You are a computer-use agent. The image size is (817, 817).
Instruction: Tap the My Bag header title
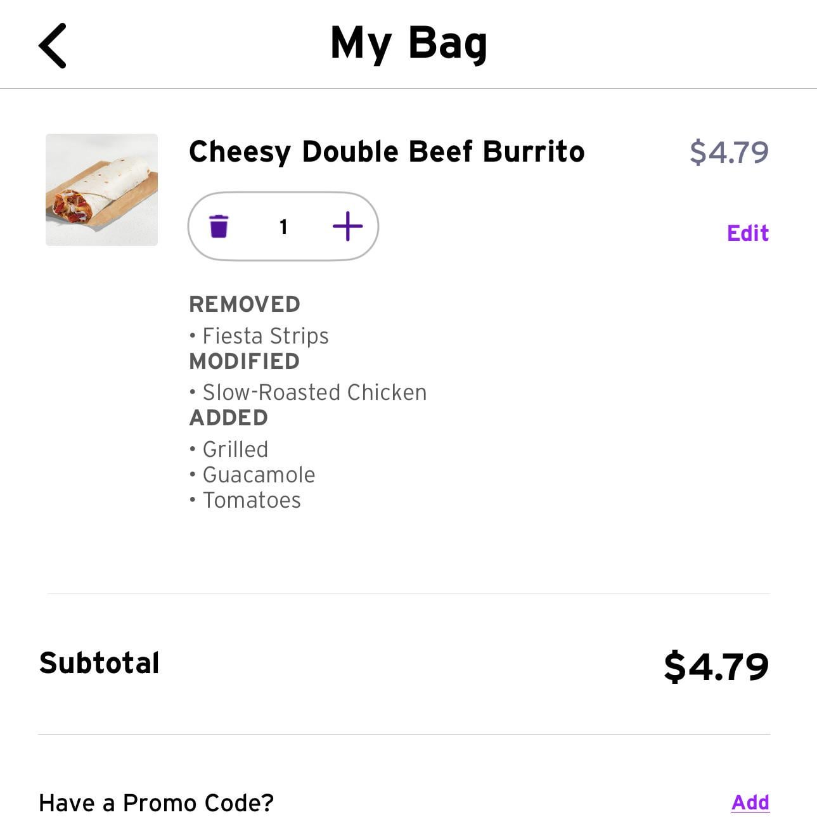409,43
